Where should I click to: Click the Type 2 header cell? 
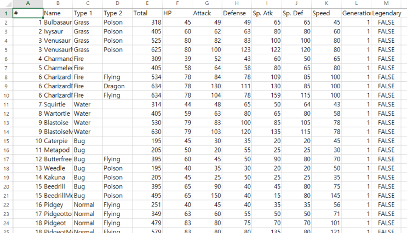tap(117, 13)
